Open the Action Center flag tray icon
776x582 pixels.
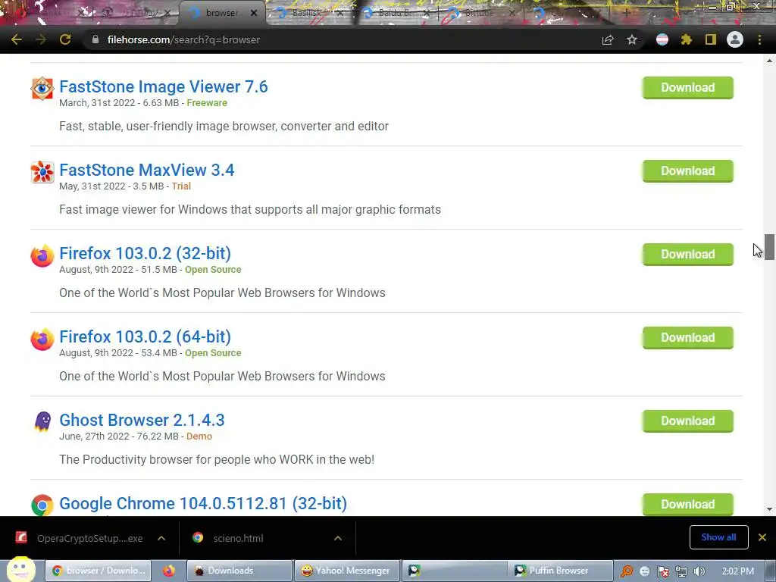662,571
